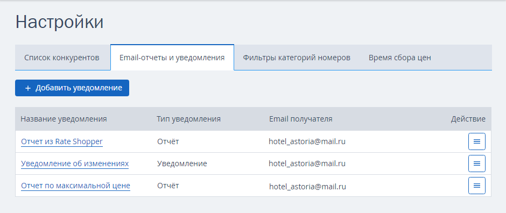Open action menu for Уведомление об изменениях row

pos(476,164)
